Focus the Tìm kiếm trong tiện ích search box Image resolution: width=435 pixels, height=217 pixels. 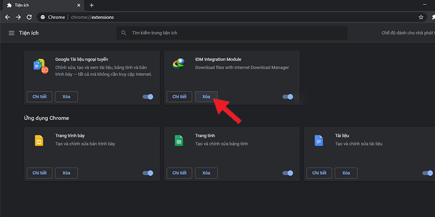point(232,33)
